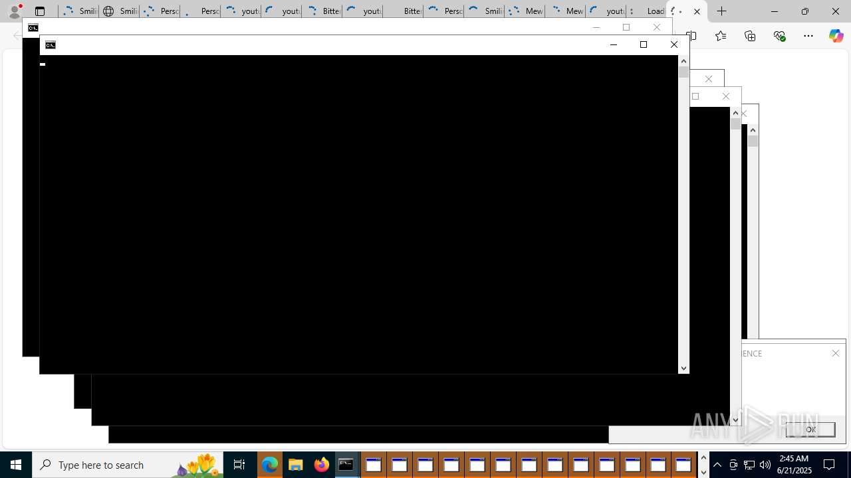Close the console window behind the front one
Viewport: 851px width, 478px height.
tap(657, 27)
